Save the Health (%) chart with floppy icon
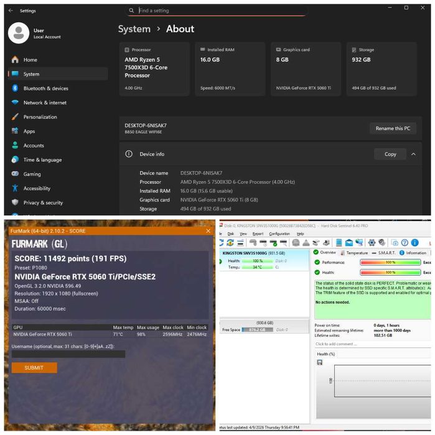The image size is (435, 435). tap(320, 362)
